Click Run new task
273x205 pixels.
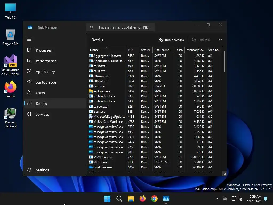click(x=171, y=40)
